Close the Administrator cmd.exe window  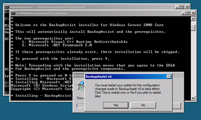pos(187,7)
